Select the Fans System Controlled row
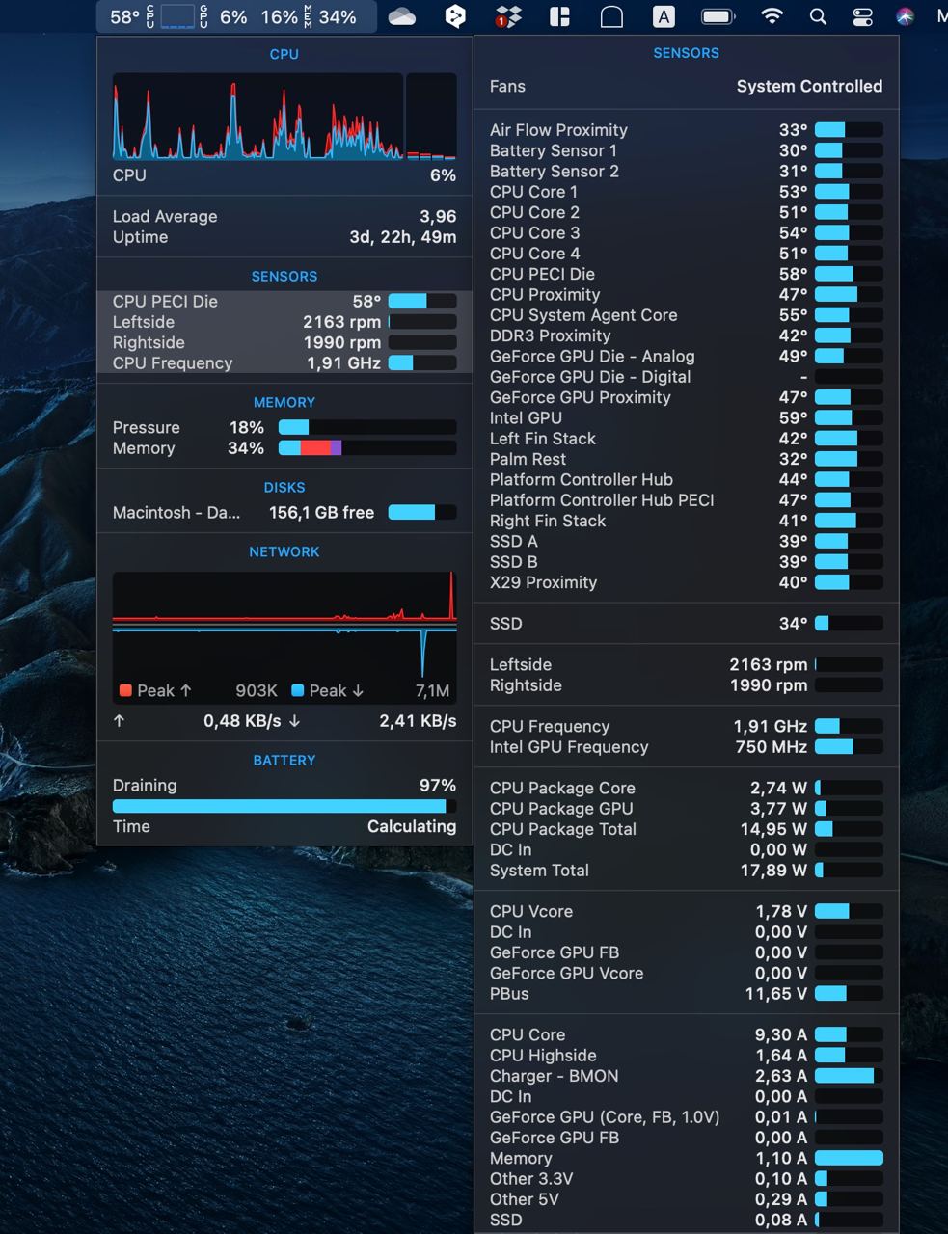This screenshot has width=948, height=1234. [x=686, y=87]
